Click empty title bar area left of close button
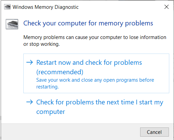 121,7
